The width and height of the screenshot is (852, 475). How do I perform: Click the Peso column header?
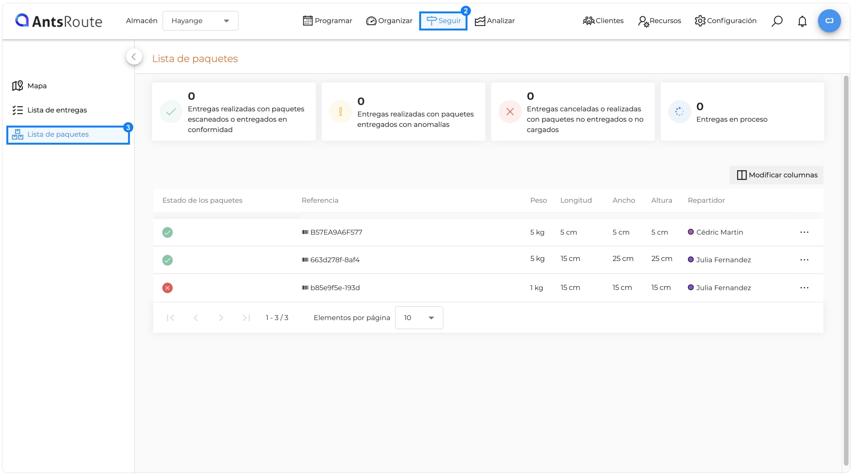pos(538,200)
